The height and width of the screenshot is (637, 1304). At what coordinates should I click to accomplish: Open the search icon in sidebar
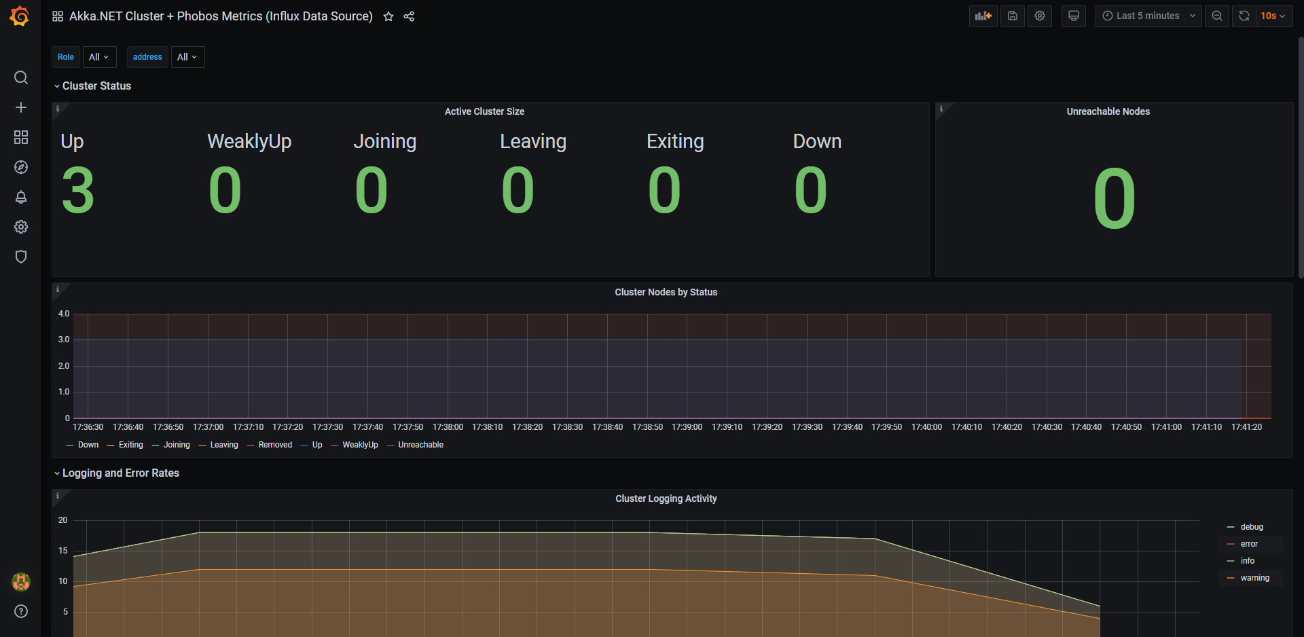pyautogui.click(x=21, y=77)
